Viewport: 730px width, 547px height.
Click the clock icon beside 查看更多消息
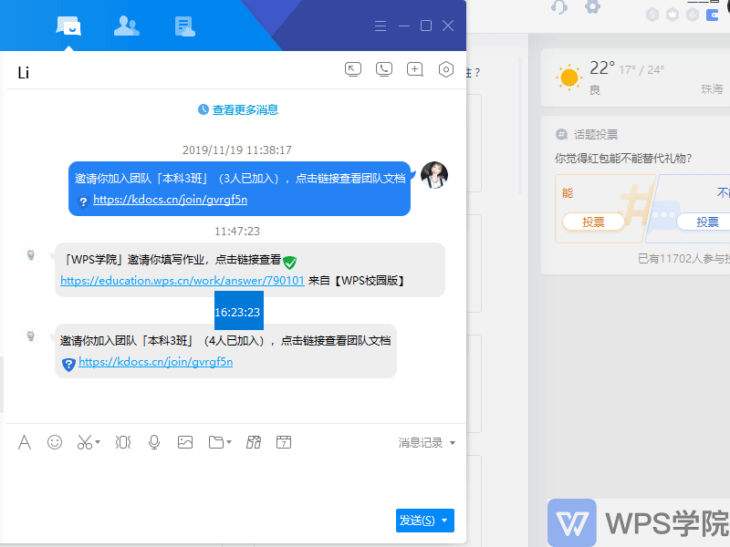(203, 109)
